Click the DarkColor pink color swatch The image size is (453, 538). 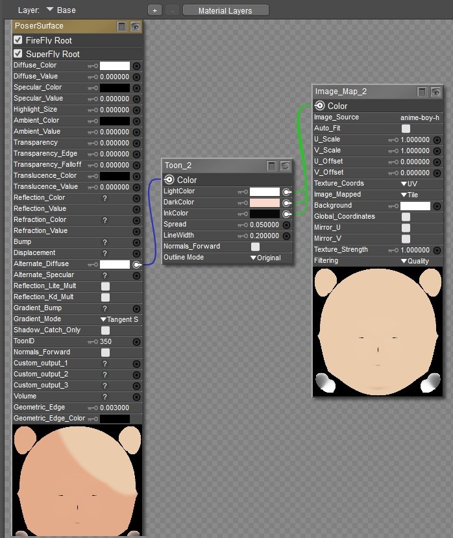pyautogui.click(x=265, y=203)
